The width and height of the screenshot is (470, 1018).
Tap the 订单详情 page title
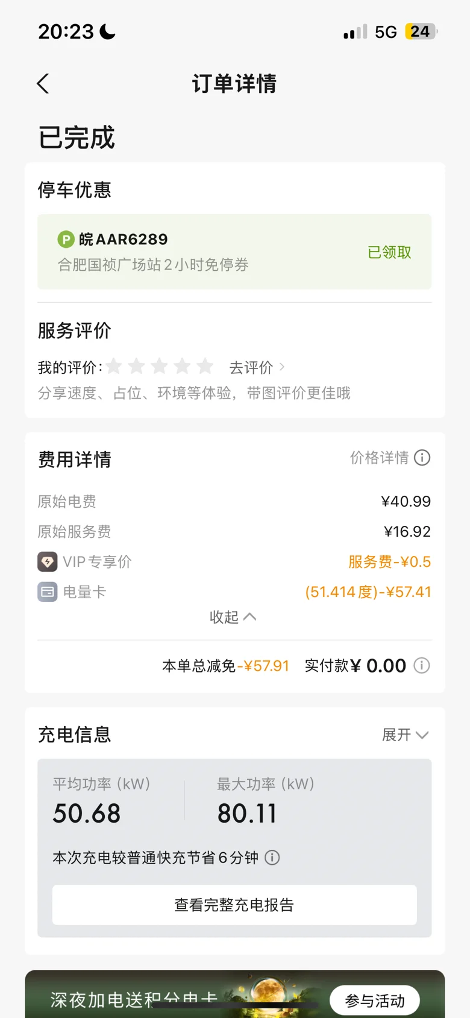click(x=234, y=84)
